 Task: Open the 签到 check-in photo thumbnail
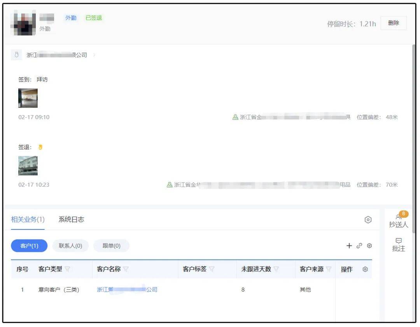[28, 98]
